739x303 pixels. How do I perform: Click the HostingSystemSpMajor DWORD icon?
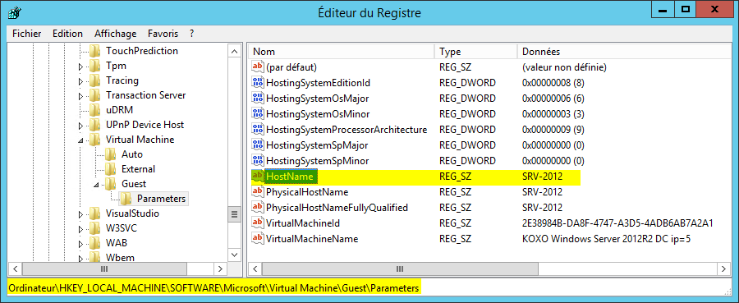pos(257,145)
